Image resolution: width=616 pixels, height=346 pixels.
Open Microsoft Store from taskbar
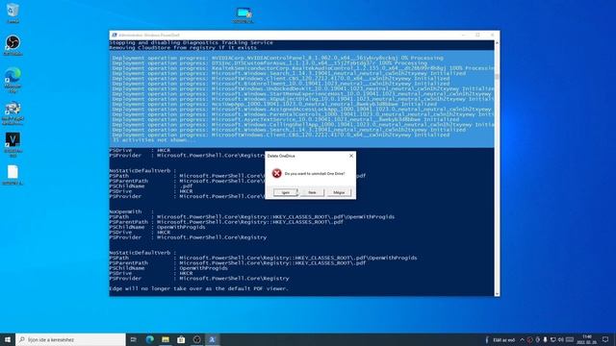coord(181,339)
